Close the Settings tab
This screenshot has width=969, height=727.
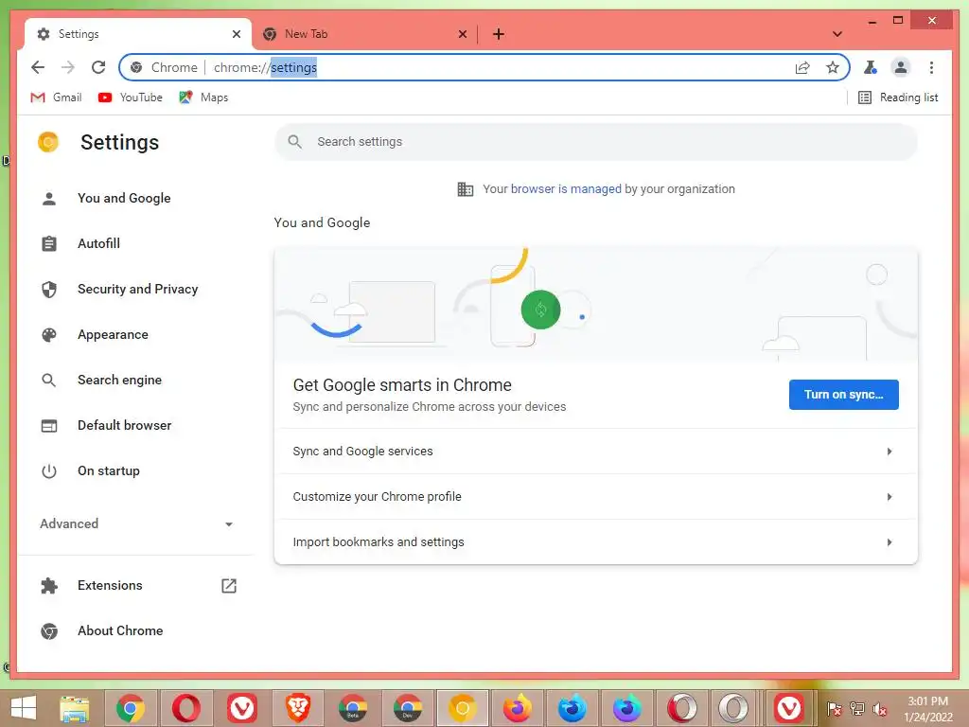tap(236, 34)
